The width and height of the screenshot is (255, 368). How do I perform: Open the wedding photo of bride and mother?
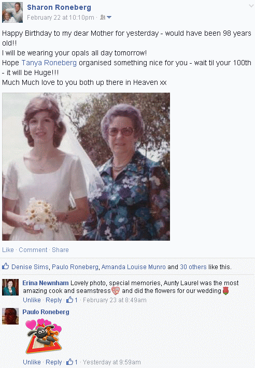86,167
